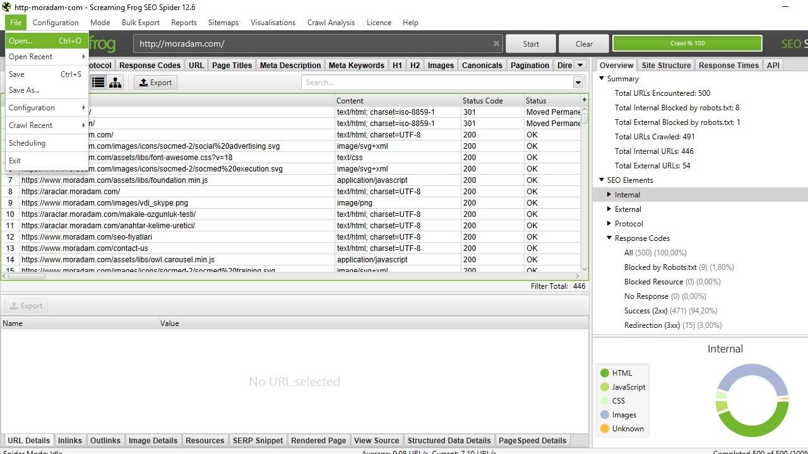
Task: Clear the URL field with X icon
Action: pos(496,44)
